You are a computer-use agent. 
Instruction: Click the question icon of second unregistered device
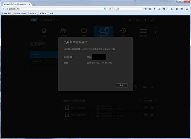pos(67,115)
